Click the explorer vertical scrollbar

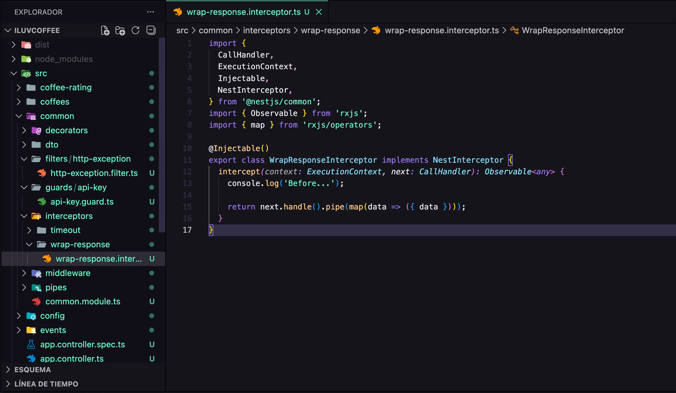pos(162,135)
